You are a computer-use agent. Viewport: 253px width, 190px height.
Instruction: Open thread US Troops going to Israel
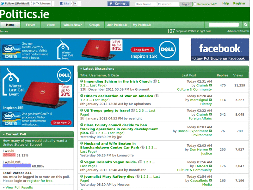107,111
